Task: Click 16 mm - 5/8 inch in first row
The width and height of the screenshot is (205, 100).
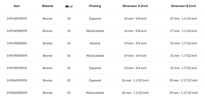Action: coord(135,19)
